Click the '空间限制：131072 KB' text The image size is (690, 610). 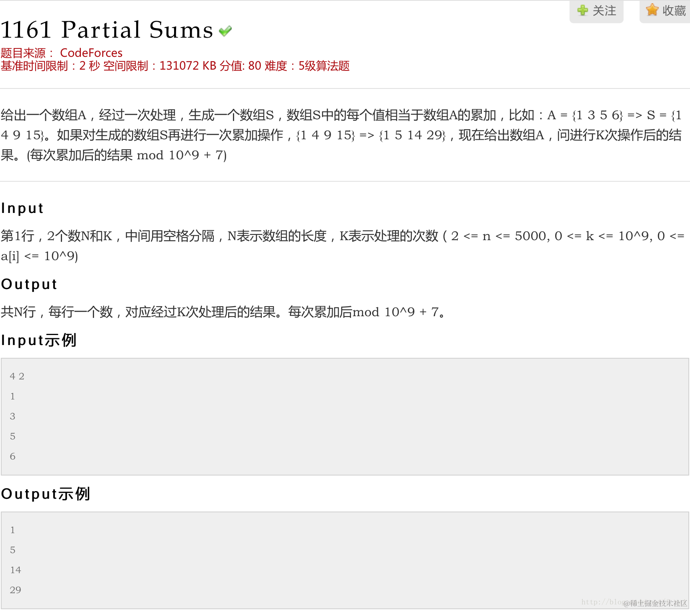pos(160,66)
